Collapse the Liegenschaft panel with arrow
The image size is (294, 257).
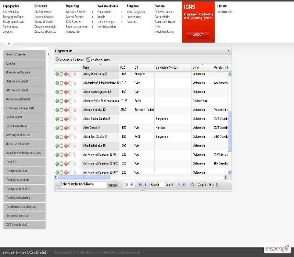(x=229, y=51)
